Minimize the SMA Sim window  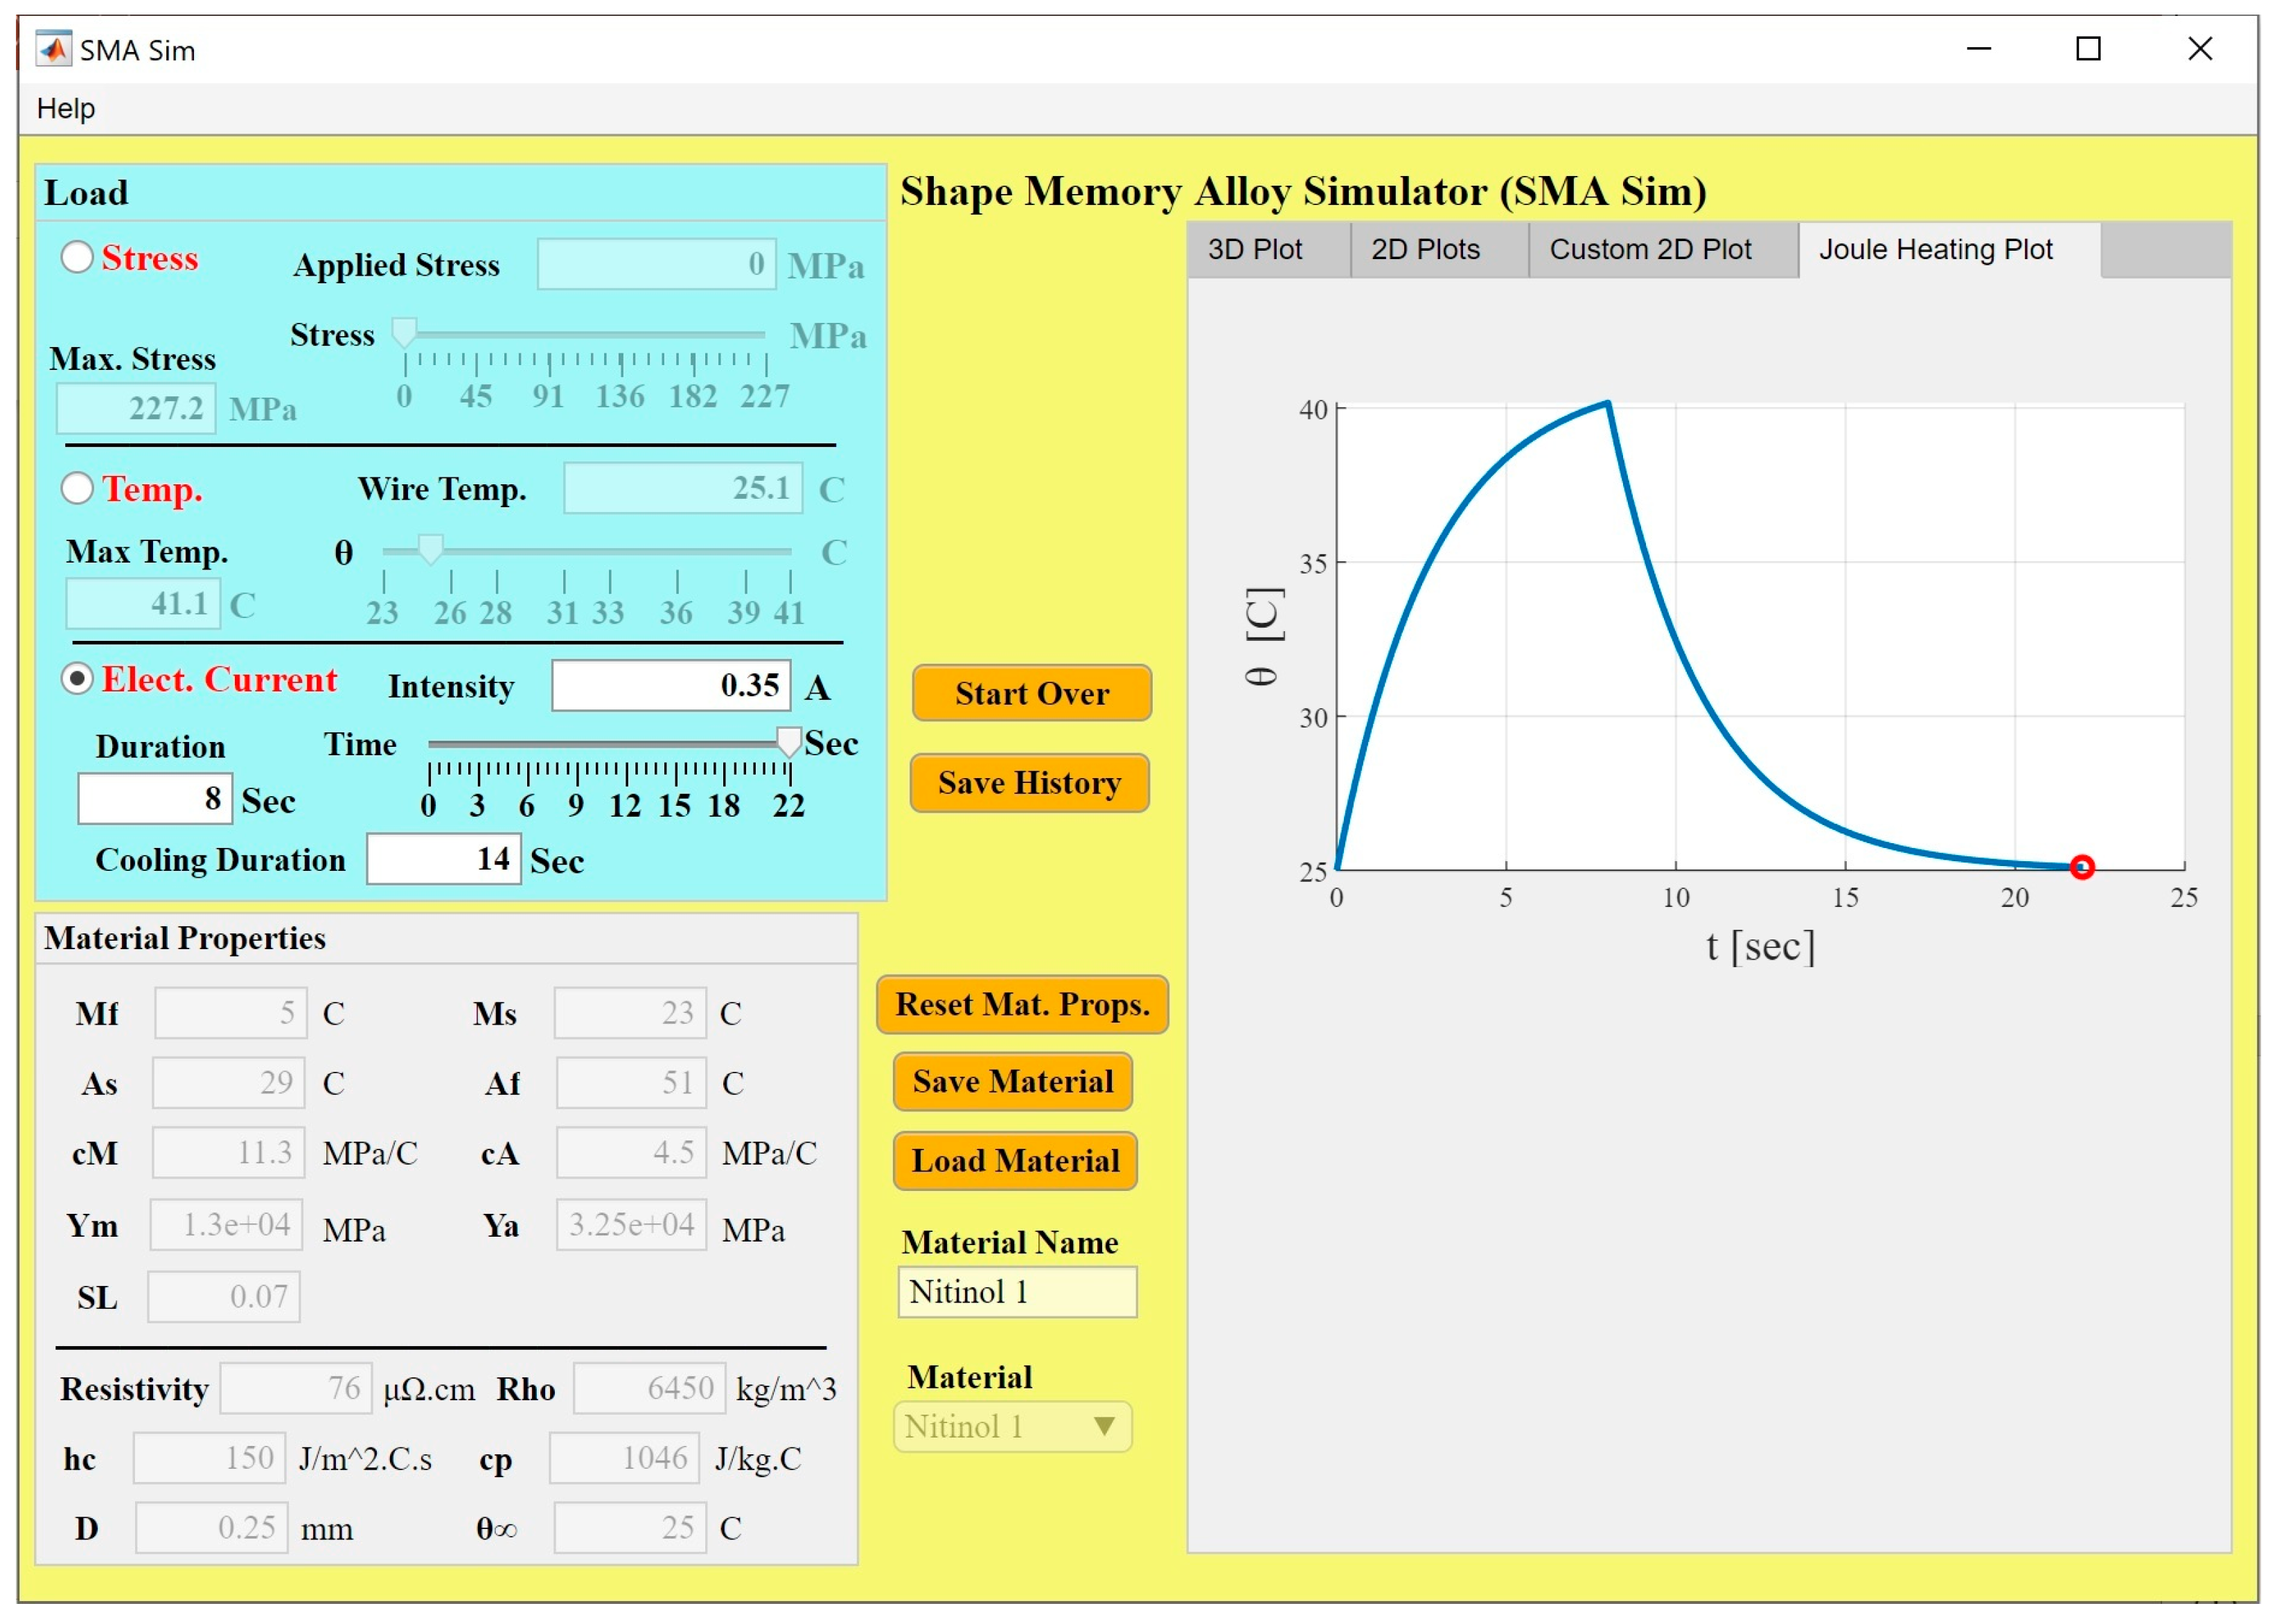1978,49
